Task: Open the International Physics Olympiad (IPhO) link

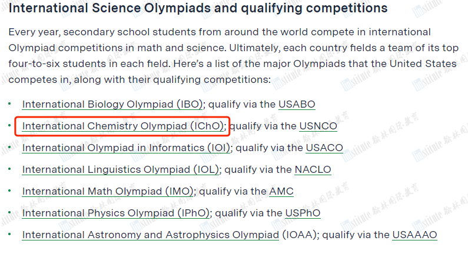Action: click(x=116, y=213)
